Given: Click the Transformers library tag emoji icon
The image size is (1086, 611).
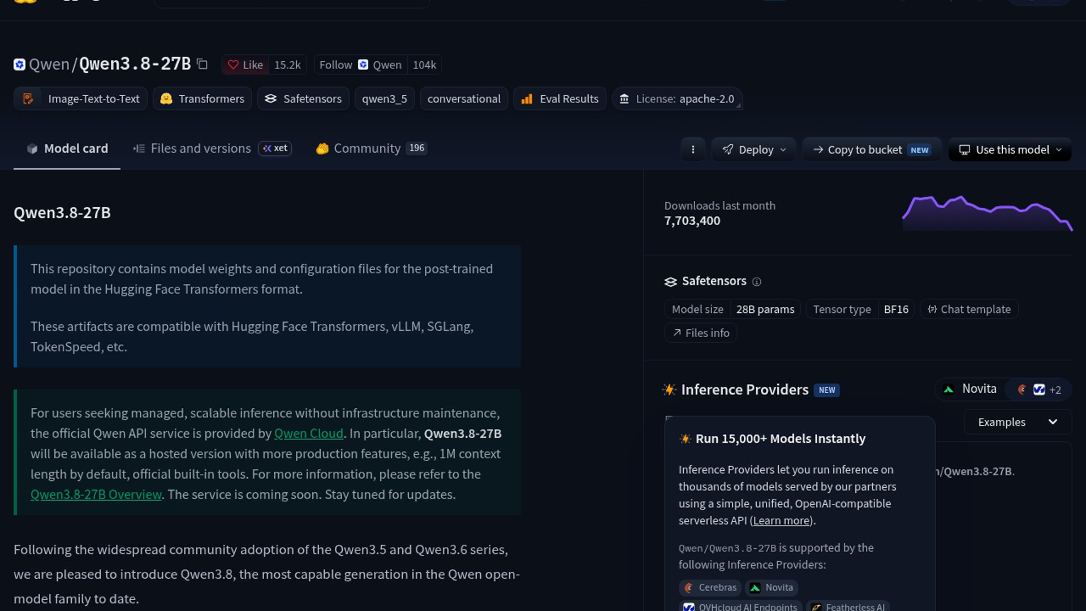Looking at the screenshot, I should point(166,99).
